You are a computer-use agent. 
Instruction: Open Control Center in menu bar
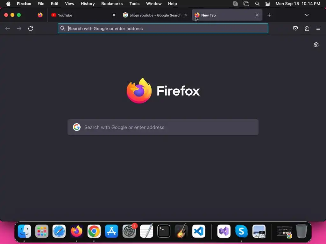[x=268, y=4]
